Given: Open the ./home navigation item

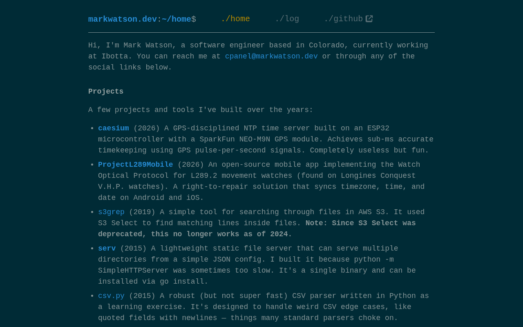Looking at the screenshot, I should (x=235, y=19).
